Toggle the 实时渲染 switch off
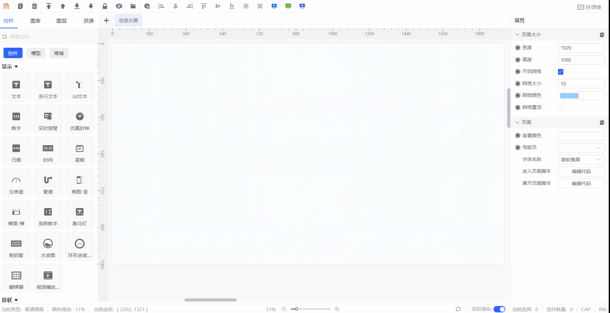The width and height of the screenshot is (610, 313). pyautogui.click(x=499, y=309)
